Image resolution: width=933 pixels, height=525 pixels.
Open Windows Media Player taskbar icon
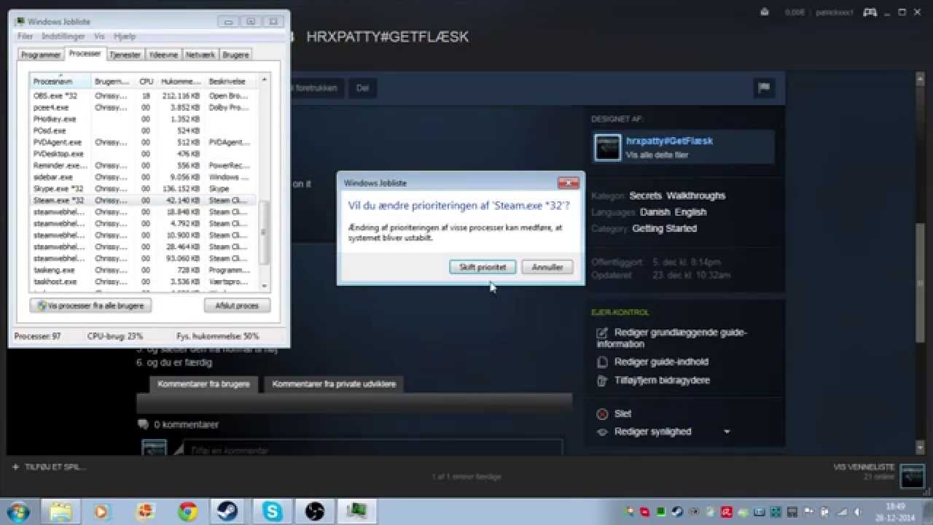[x=104, y=511]
